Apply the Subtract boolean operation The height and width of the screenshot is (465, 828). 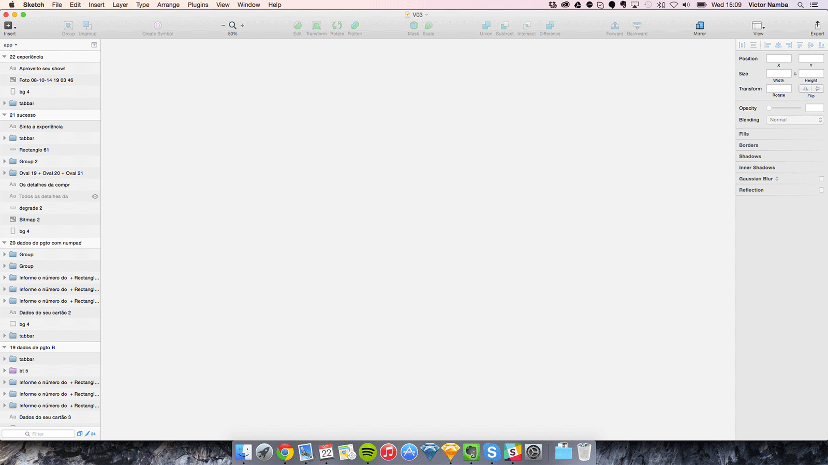coord(505,25)
